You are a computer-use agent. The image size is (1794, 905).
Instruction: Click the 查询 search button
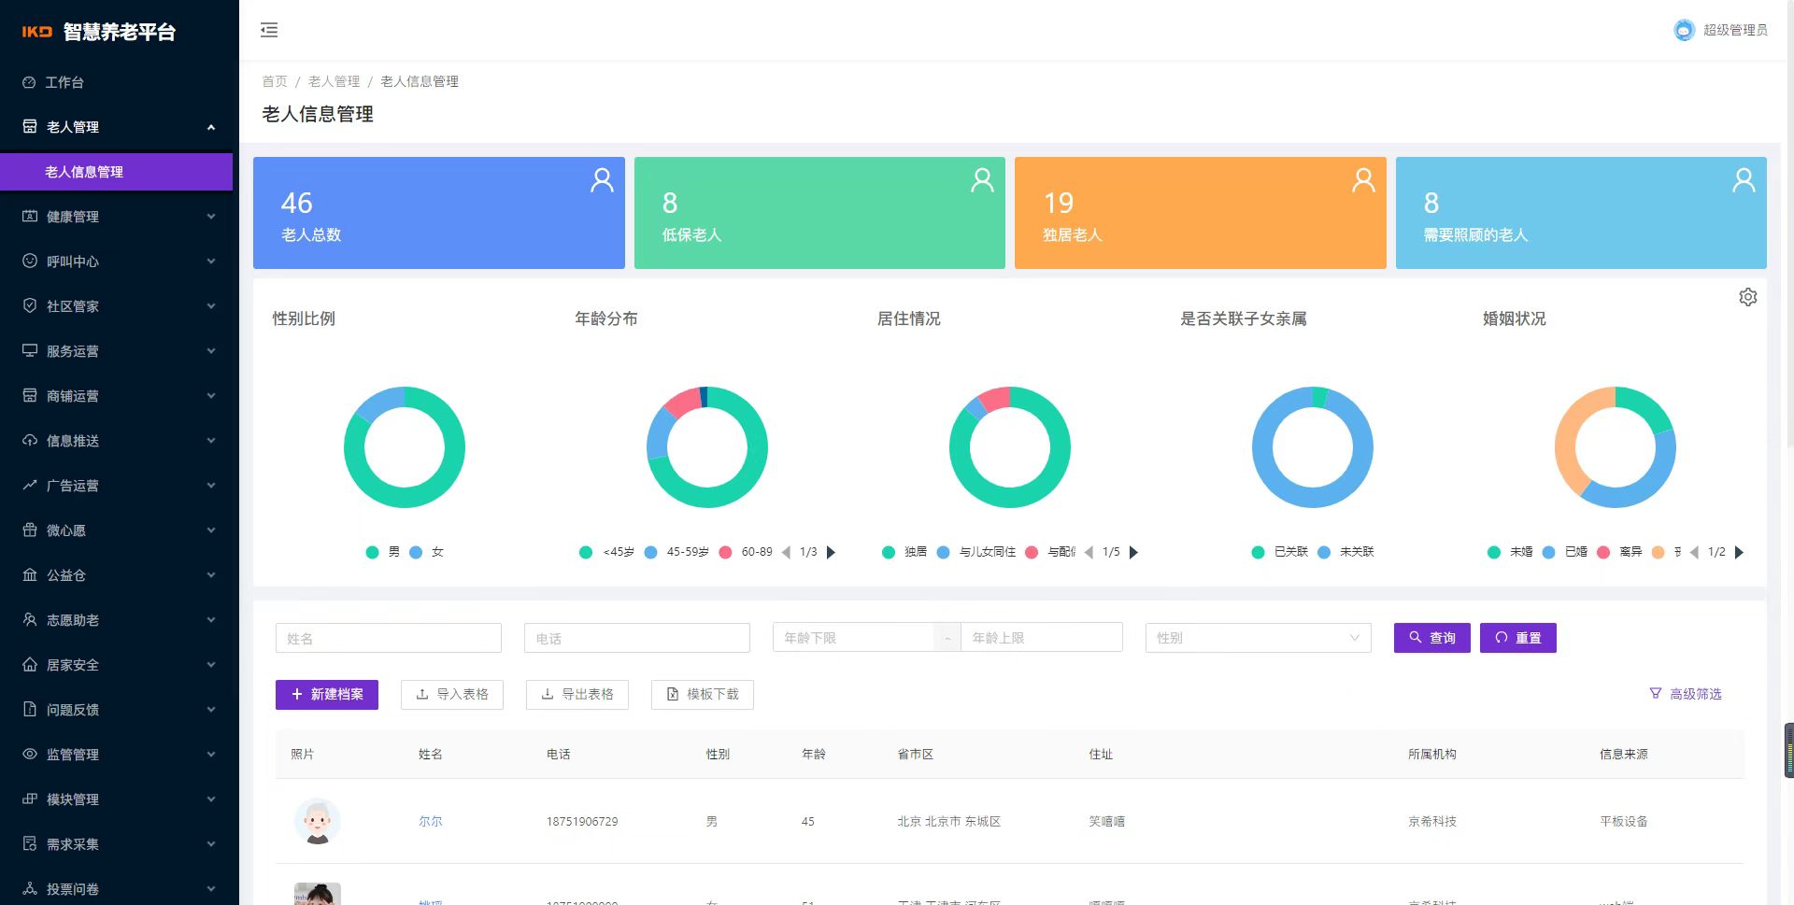(1431, 638)
